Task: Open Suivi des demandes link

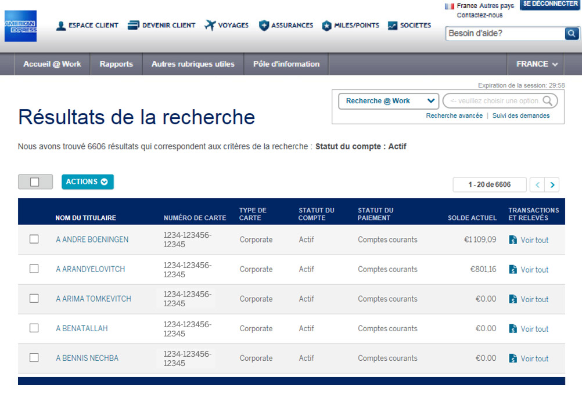Action: pos(521,115)
